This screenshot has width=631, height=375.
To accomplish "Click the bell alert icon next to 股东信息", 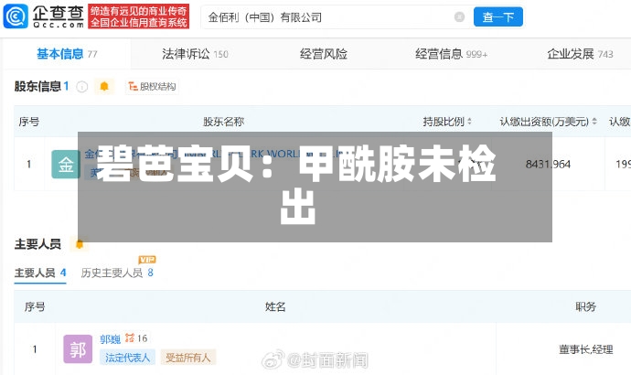I will (104, 86).
